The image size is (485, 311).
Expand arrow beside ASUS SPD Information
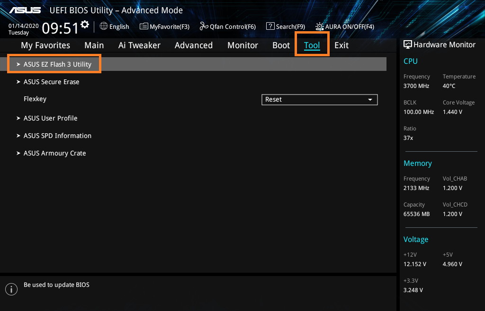(x=18, y=136)
